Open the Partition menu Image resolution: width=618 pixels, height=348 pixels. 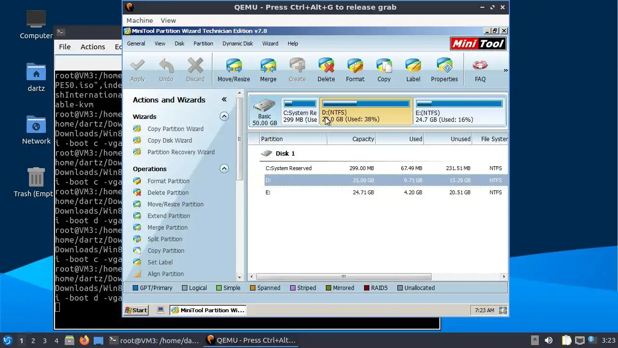click(203, 43)
